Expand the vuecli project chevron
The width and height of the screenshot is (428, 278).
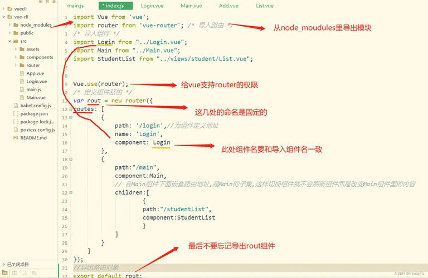(3, 9)
